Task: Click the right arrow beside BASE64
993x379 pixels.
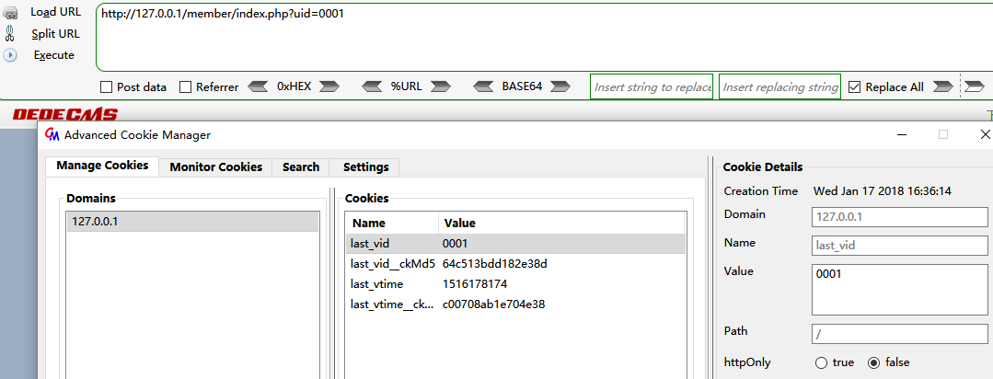Action: point(560,86)
